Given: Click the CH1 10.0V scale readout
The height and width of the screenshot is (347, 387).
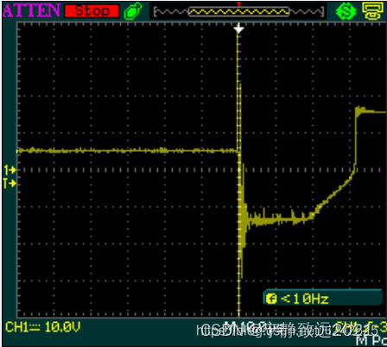Looking at the screenshot, I should [x=42, y=327].
